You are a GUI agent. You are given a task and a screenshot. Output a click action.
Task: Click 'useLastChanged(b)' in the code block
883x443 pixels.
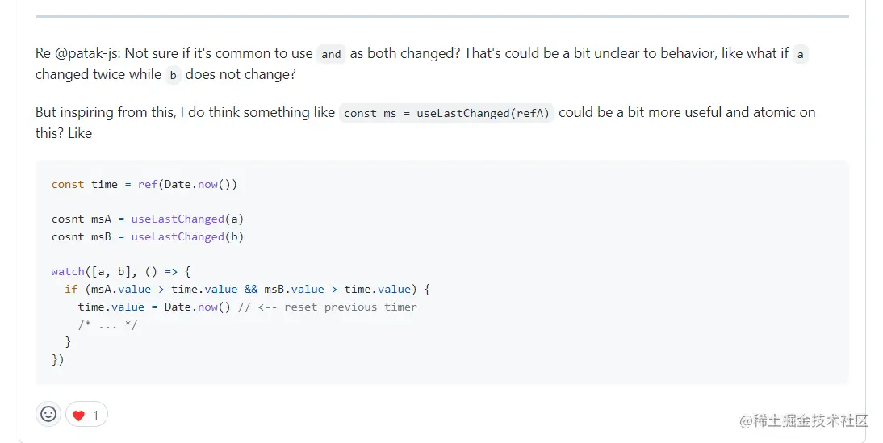(x=187, y=236)
